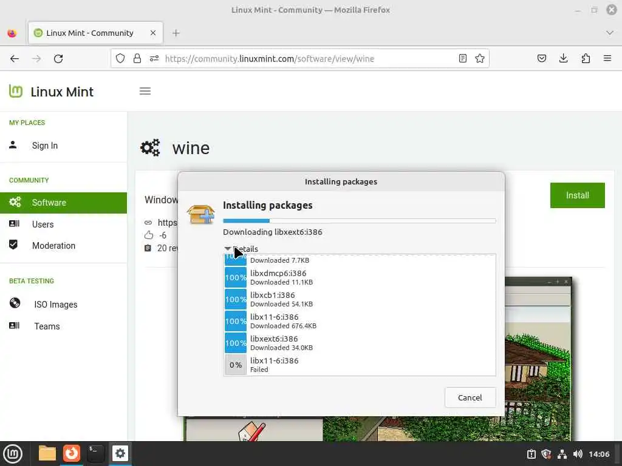Viewport: 622px width, 466px height.
Task: Select the Linux Mint - Community tab
Action: [95, 33]
